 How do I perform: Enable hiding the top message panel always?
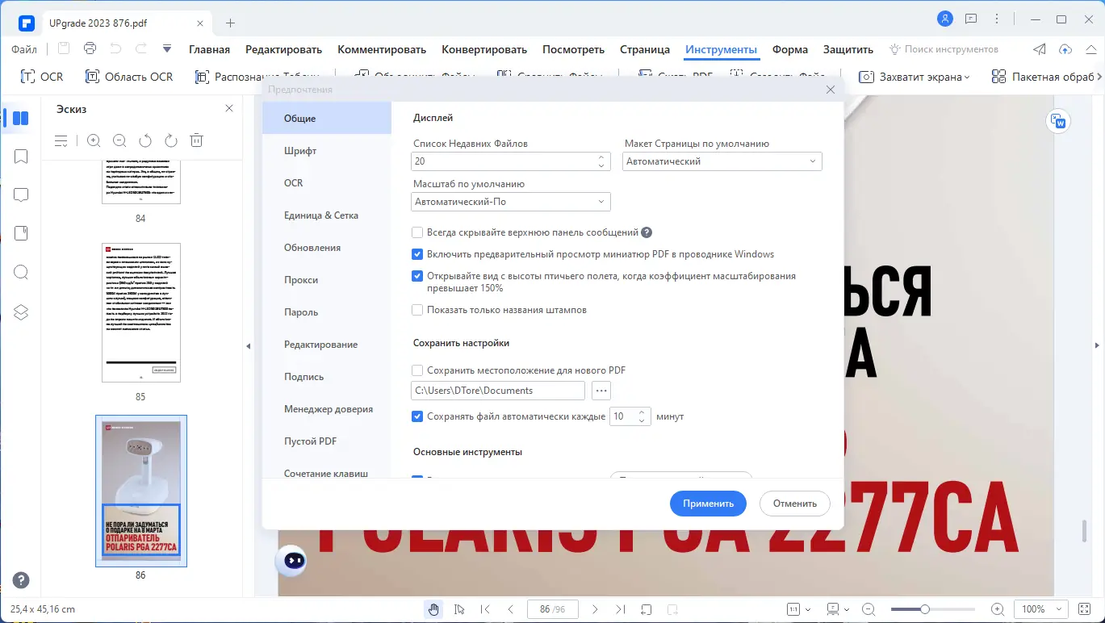(x=417, y=232)
